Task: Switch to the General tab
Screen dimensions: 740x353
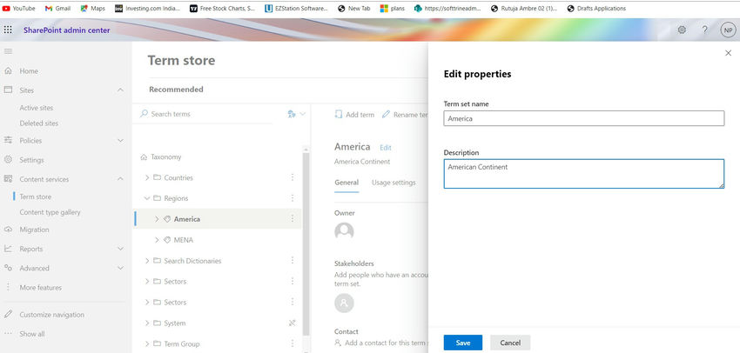Action: click(x=346, y=183)
